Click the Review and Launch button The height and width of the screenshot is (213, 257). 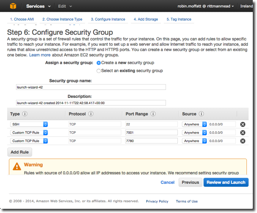(226, 182)
